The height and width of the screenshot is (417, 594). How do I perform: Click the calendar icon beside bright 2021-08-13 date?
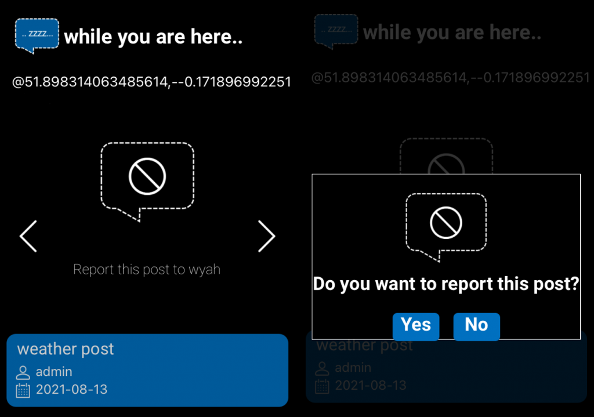click(x=23, y=390)
